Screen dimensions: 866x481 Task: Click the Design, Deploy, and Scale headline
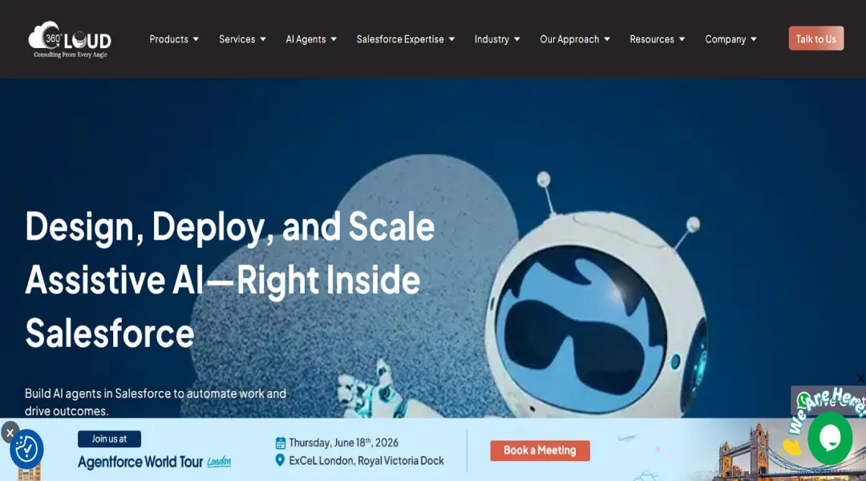(x=230, y=280)
